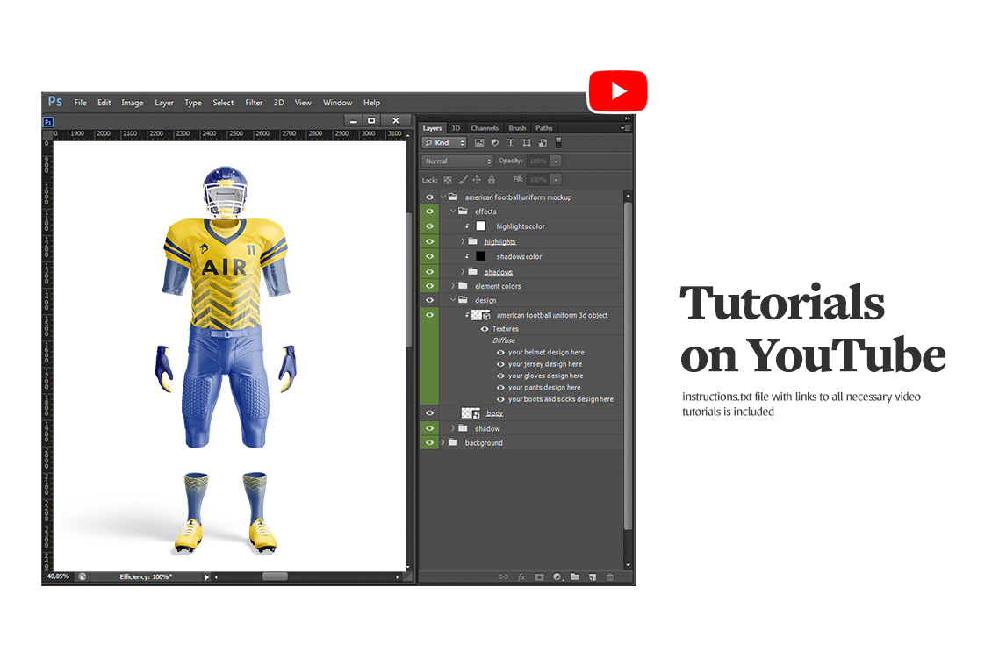The height and width of the screenshot is (666, 999).
Task: Open the Fill slider dropdown arrow
Action: coord(556,180)
